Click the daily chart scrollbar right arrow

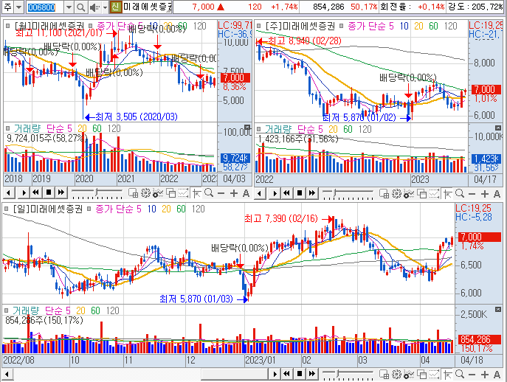(275, 374)
